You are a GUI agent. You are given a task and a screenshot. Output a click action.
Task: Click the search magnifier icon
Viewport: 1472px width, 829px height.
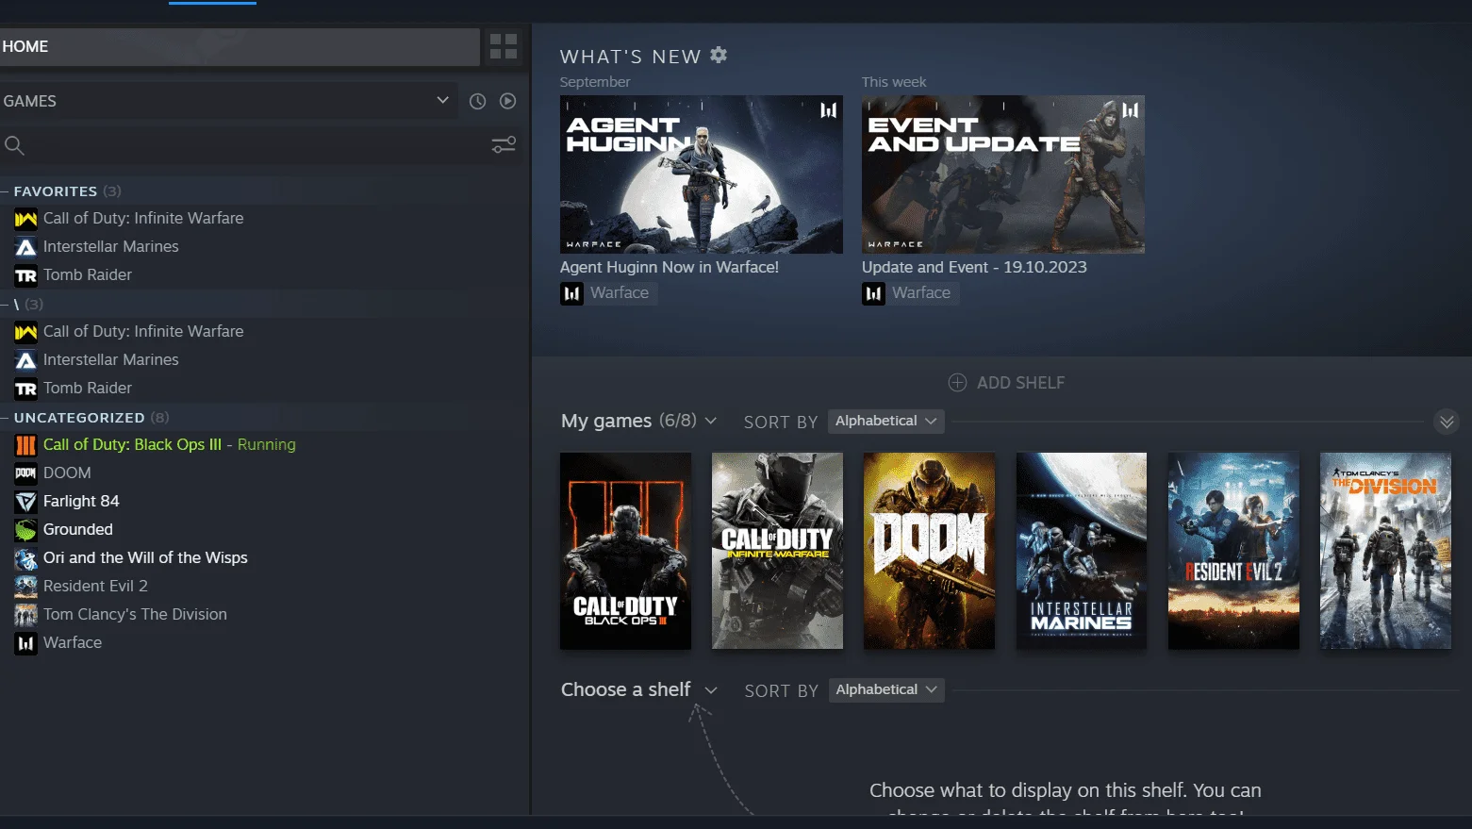click(x=14, y=145)
